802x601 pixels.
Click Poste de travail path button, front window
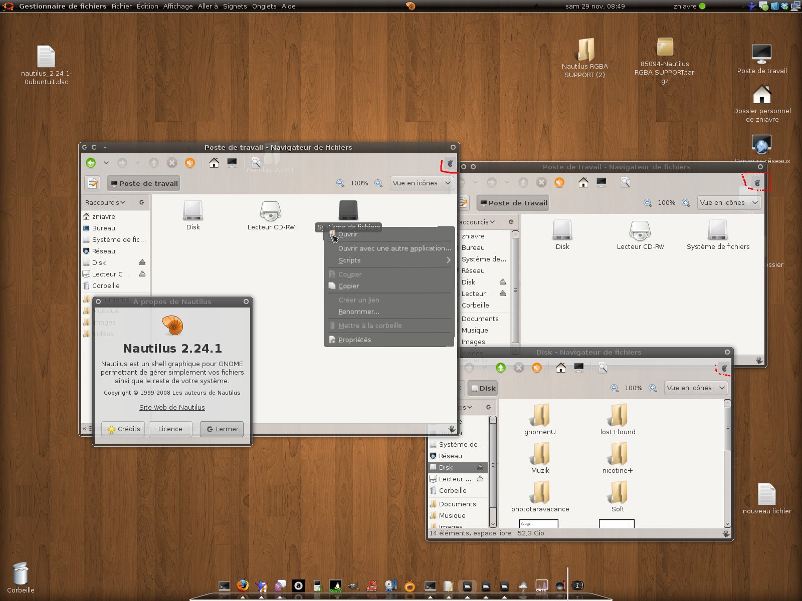pyautogui.click(x=143, y=183)
